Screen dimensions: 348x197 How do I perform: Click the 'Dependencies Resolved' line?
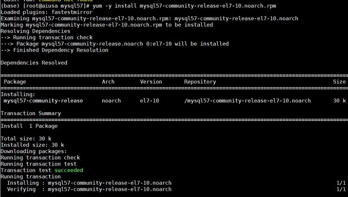pos(34,63)
